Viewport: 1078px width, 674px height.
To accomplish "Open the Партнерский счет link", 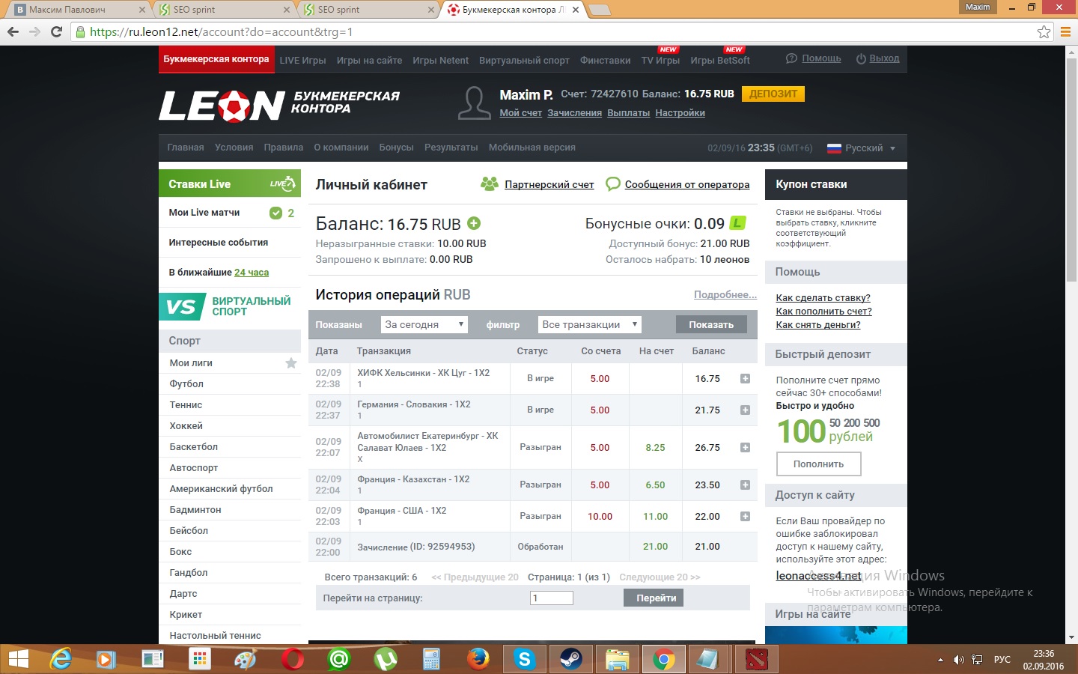I will 549,184.
